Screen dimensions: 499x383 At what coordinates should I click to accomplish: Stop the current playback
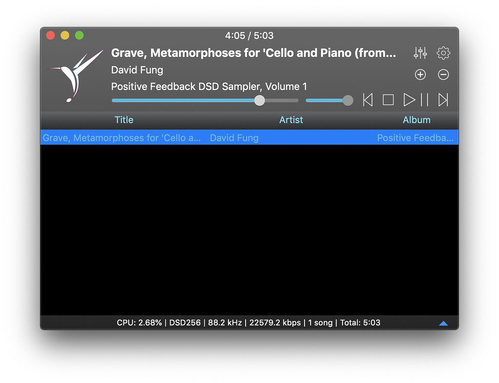388,100
